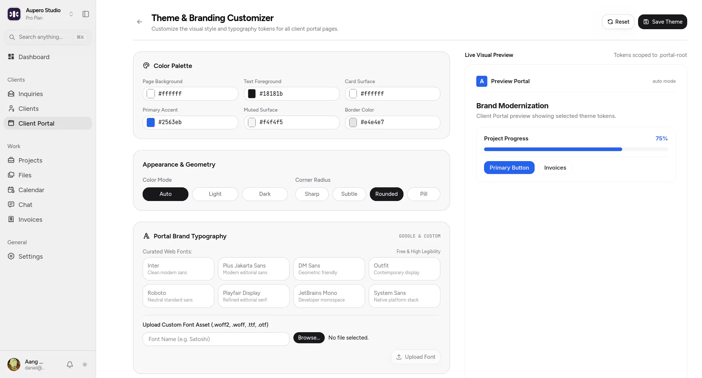702x378 pixels.
Task: Open the Chat sidebar icon
Action: click(11, 204)
